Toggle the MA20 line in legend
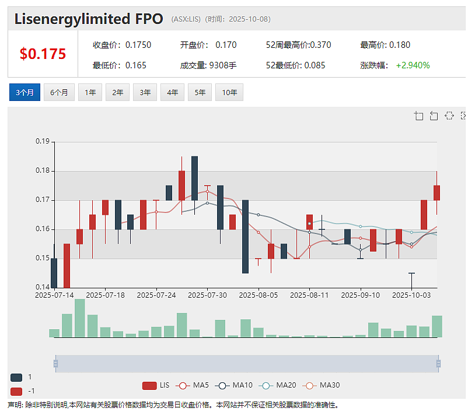The image size is (475, 415). coord(277,385)
